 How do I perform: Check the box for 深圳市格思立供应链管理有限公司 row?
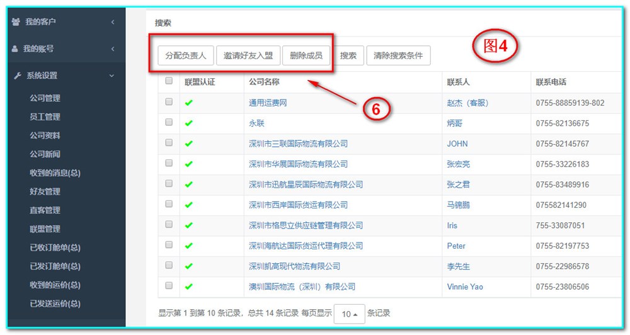tap(169, 224)
